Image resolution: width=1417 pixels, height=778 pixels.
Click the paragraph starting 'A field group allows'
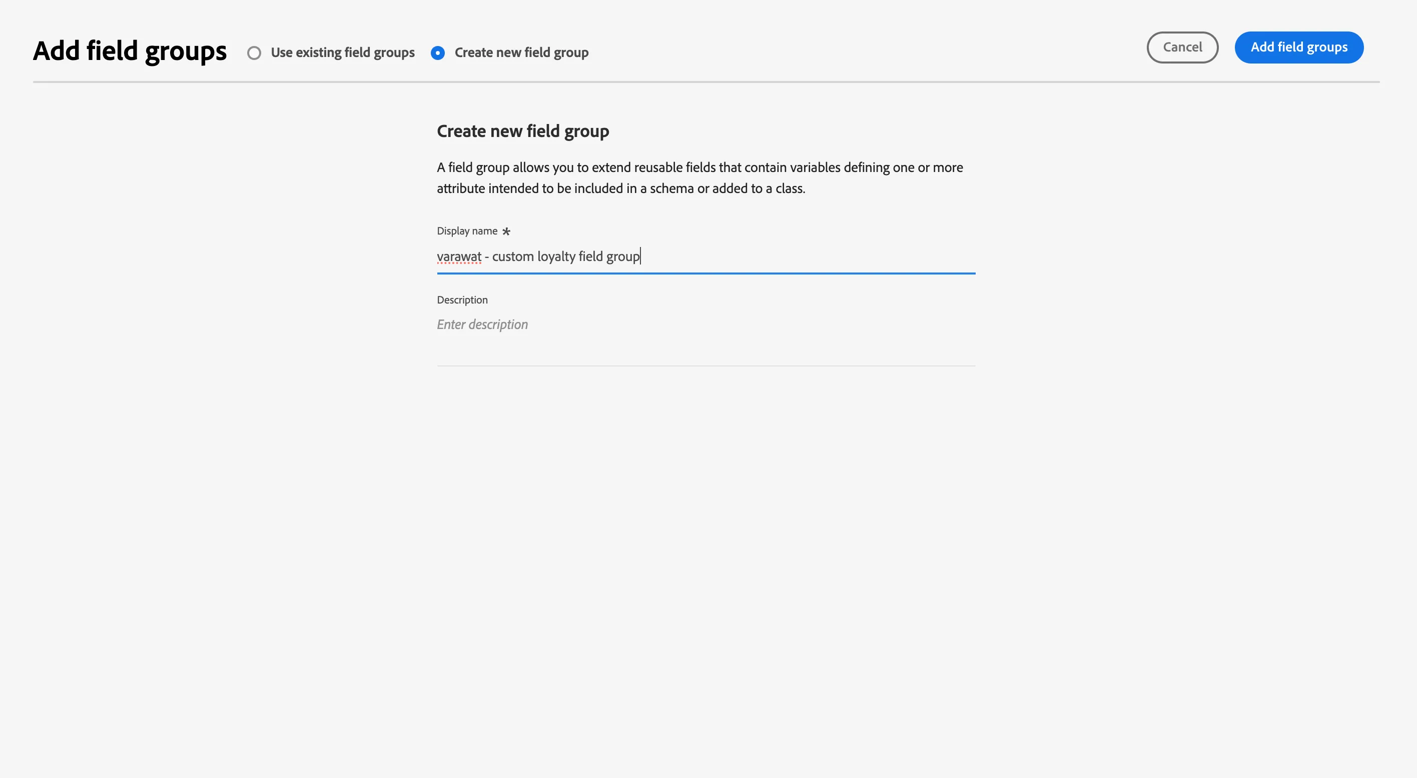tap(699, 177)
